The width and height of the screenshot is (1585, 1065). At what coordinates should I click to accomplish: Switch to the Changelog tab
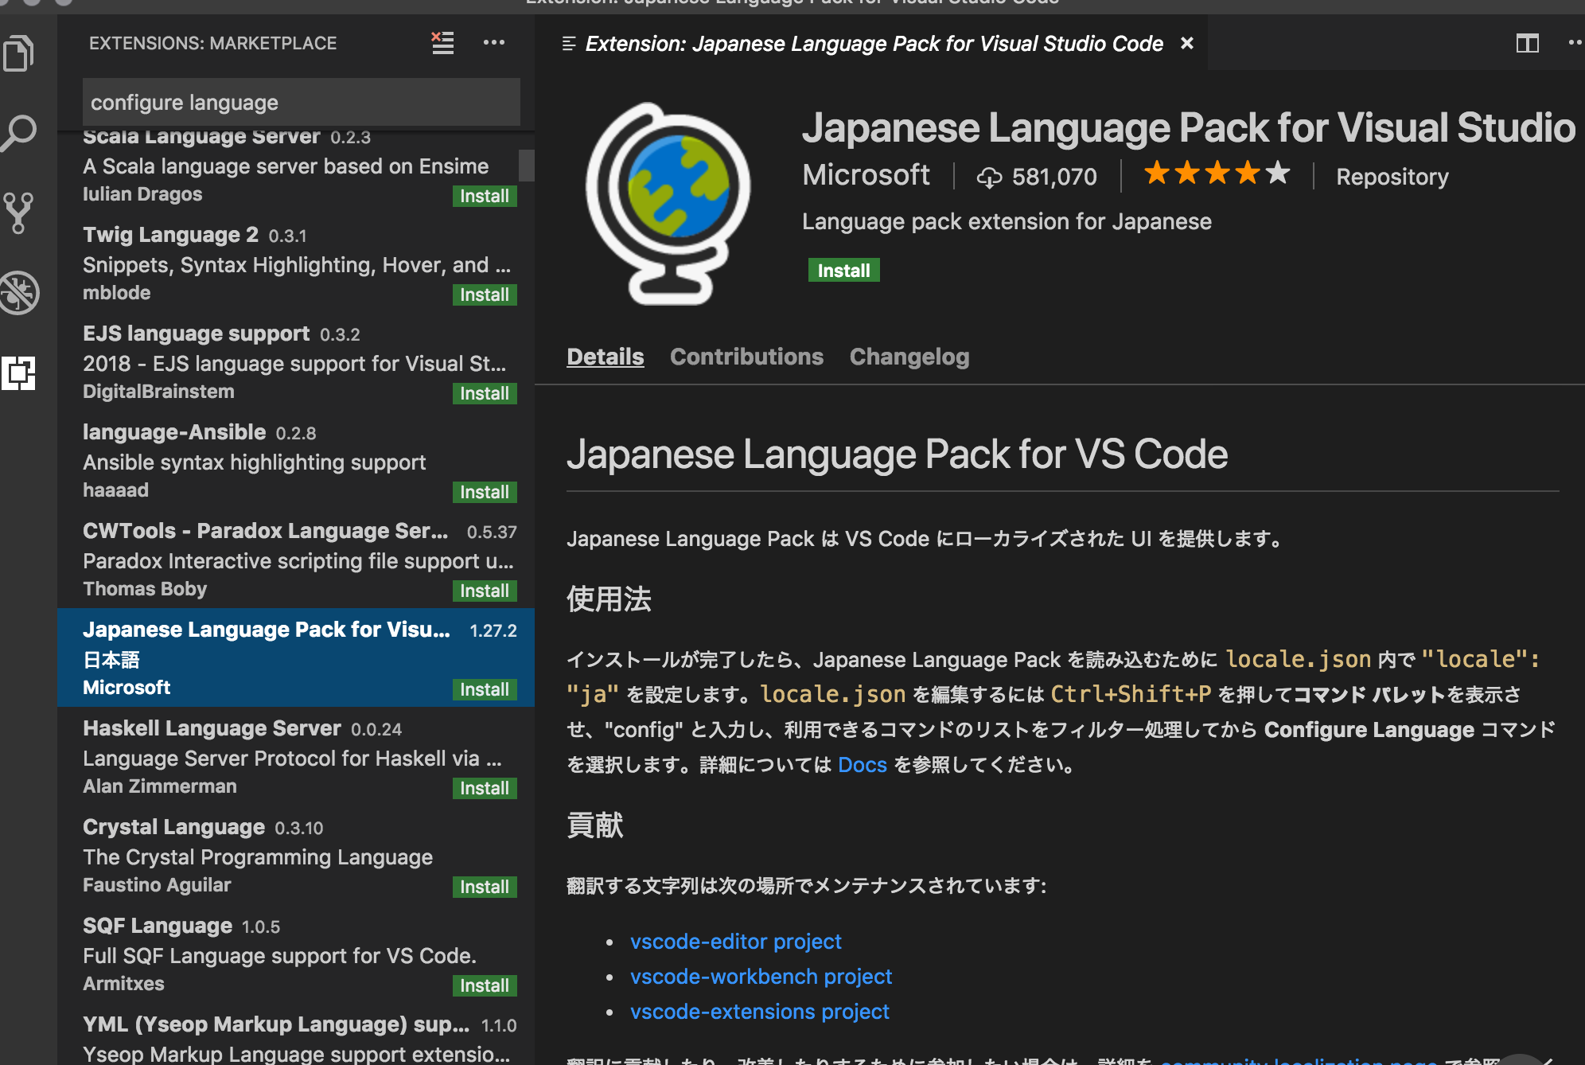coord(910,355)
